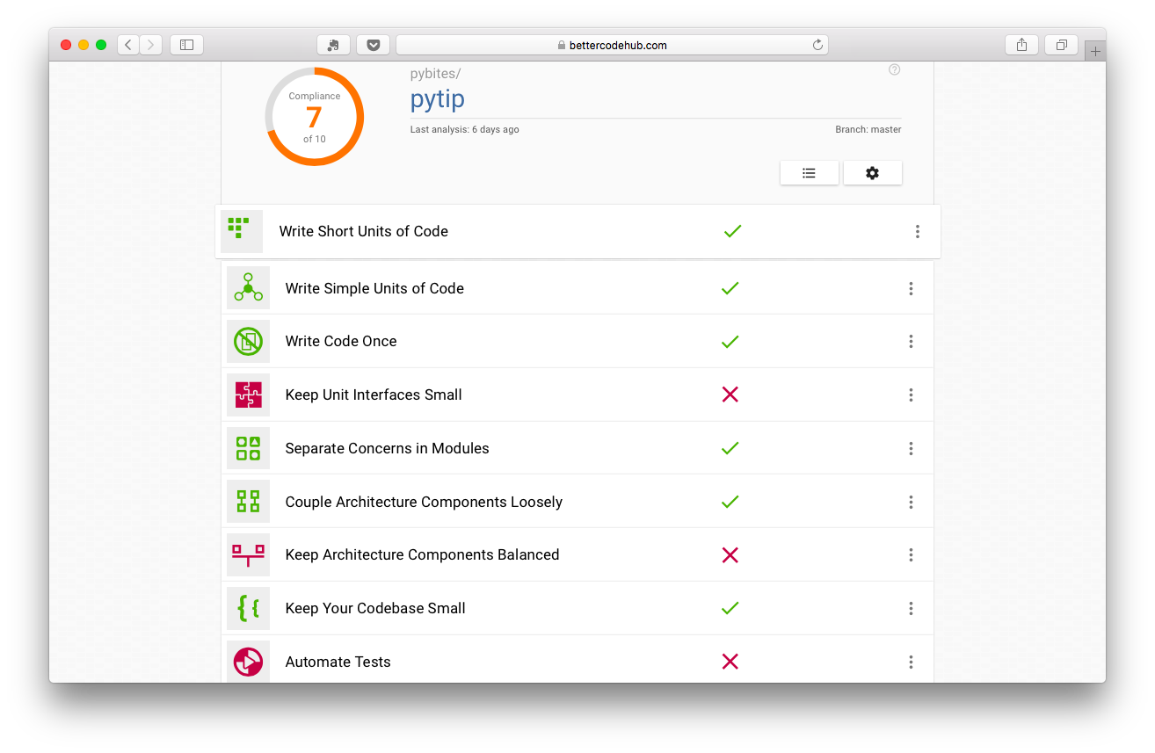This screenshot has height=753, width=1155.
Task: Click the green check for Write Simple Units of Code
Action: 730,288
